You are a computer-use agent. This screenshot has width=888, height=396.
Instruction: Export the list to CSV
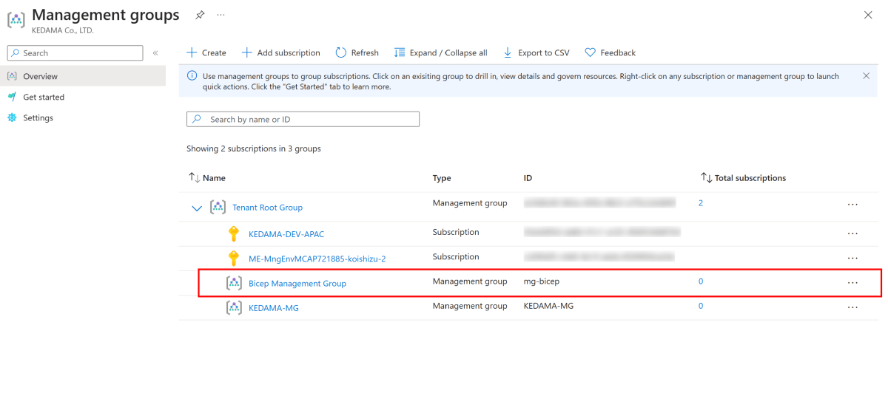(536, 52)
